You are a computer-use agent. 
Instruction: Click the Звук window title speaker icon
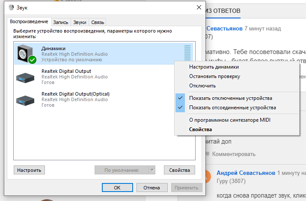[x=11, y=7]
